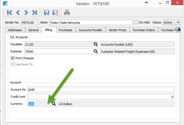Open Payables account lookup magnifier
Screen dimensions: 184x125
[x=96, y=44]
